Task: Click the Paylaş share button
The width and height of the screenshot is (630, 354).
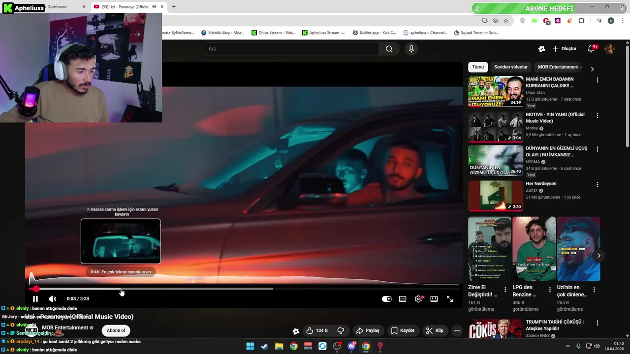Action: tap(368, 330)
